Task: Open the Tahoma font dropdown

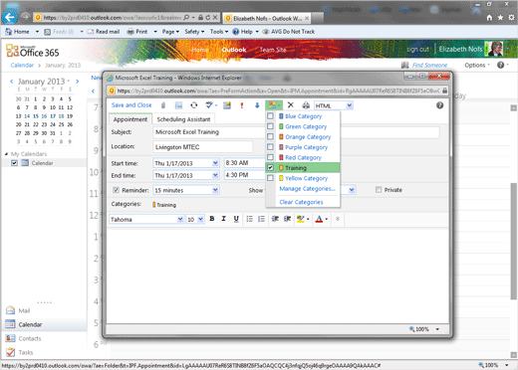Action: click(180, 219)
